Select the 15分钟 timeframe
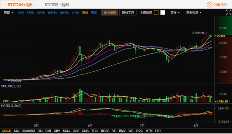 [x=52, y=13]
